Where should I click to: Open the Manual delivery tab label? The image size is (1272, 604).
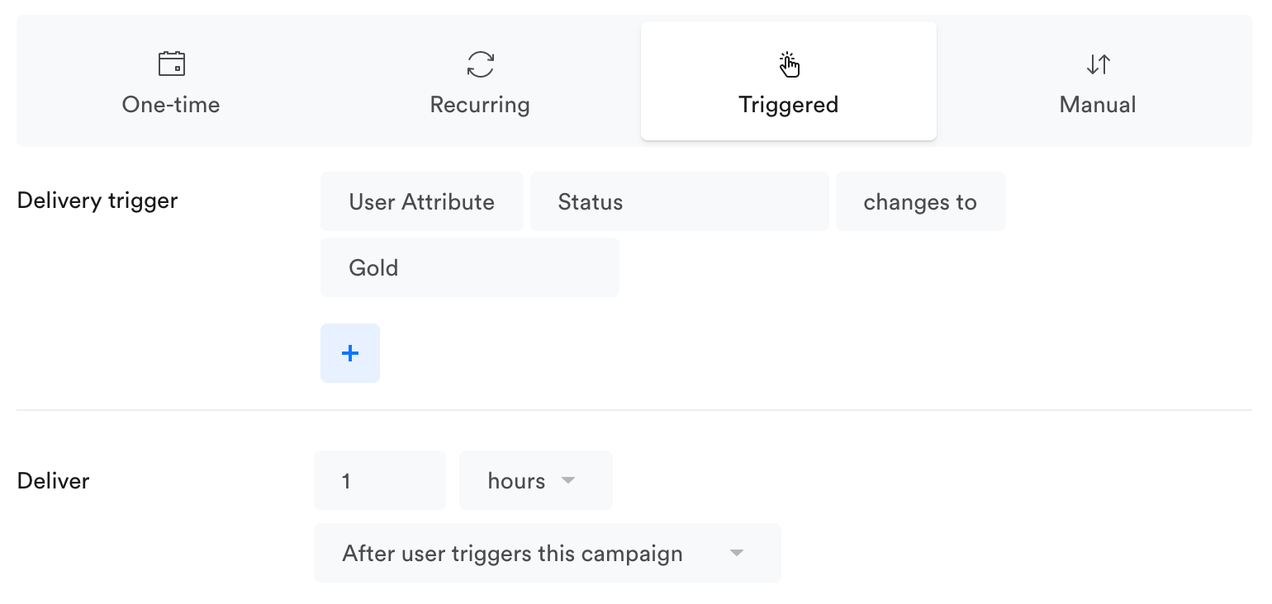tap(1098, 105)
